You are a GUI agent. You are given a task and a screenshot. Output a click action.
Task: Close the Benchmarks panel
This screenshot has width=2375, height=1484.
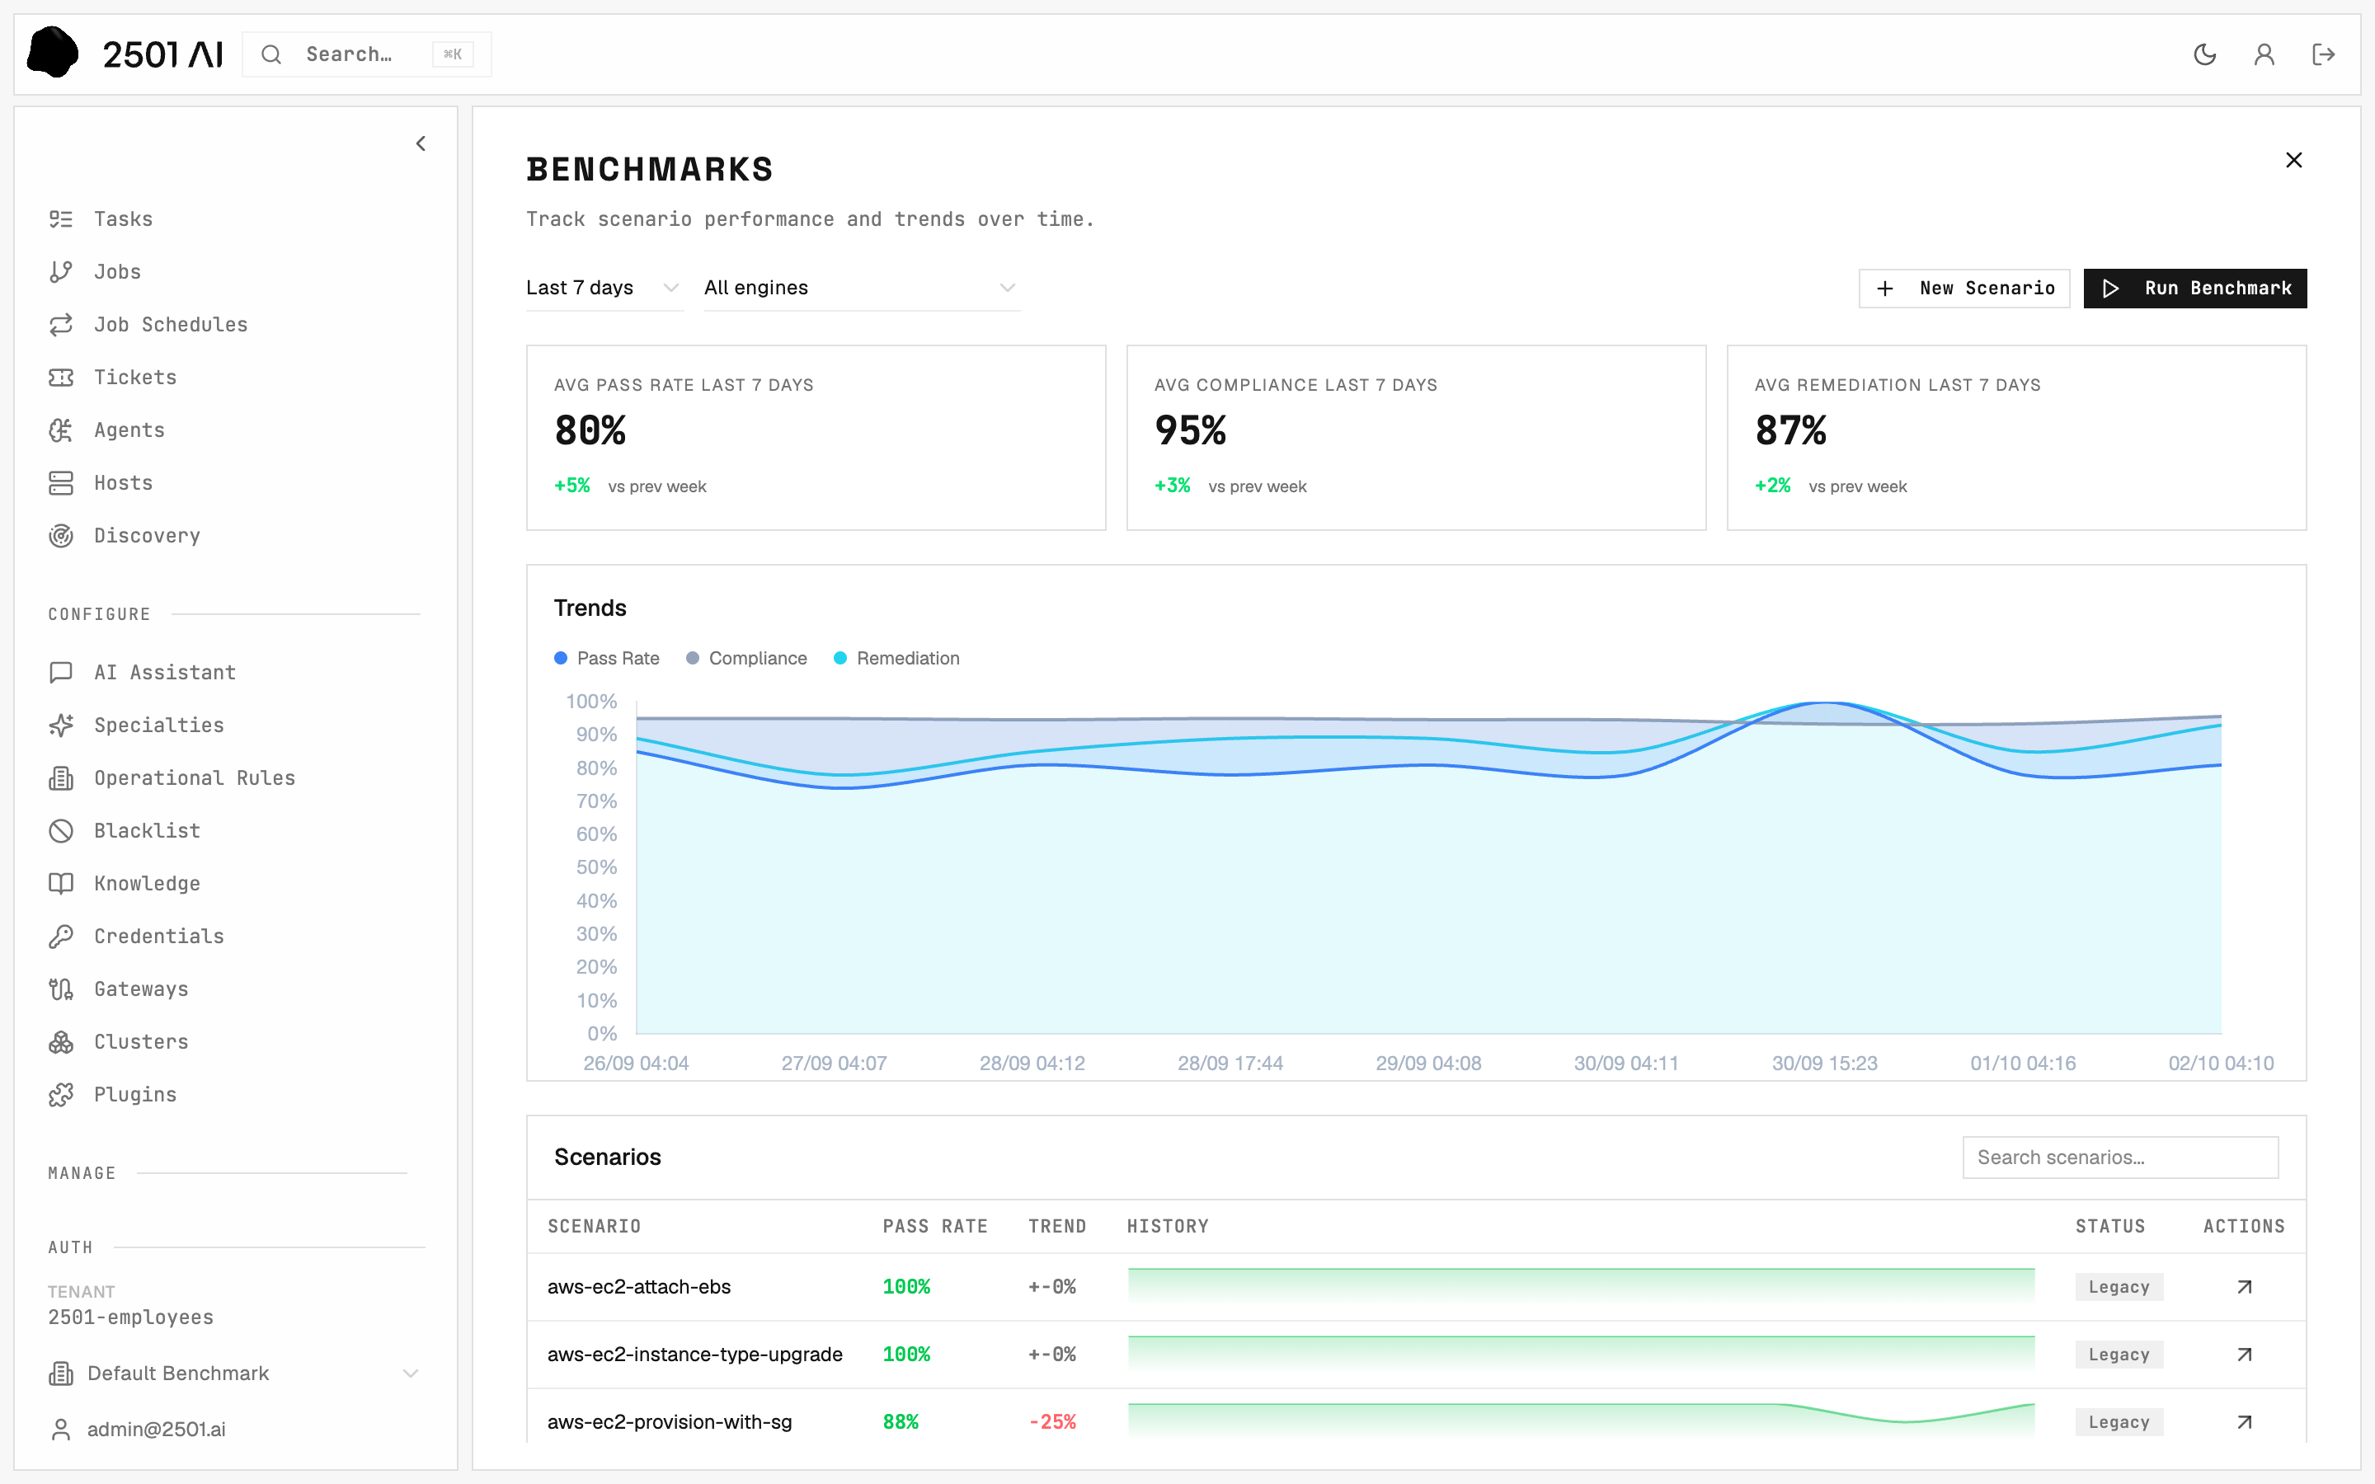pos(2293,160)
